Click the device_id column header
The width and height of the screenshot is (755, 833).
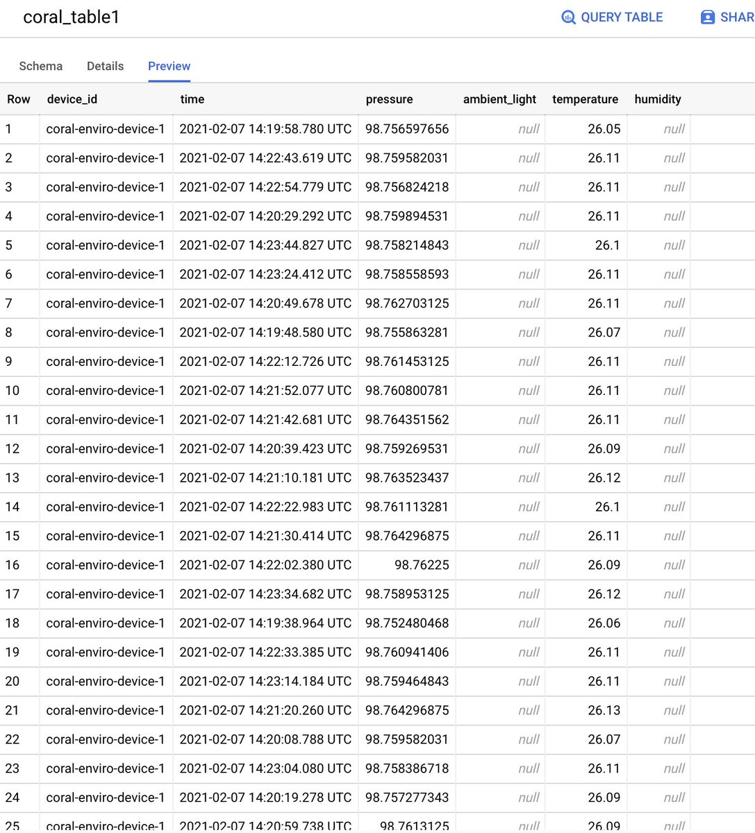[x=72, y=99]
